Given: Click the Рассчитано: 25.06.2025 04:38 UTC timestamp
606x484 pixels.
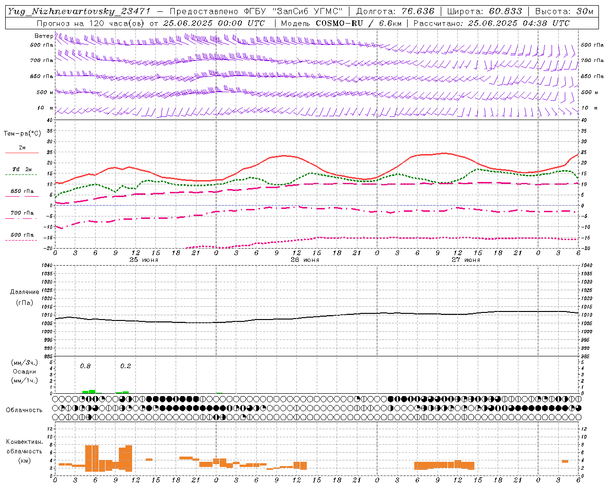Looking at the screenshot, I should tap(491, 23).
